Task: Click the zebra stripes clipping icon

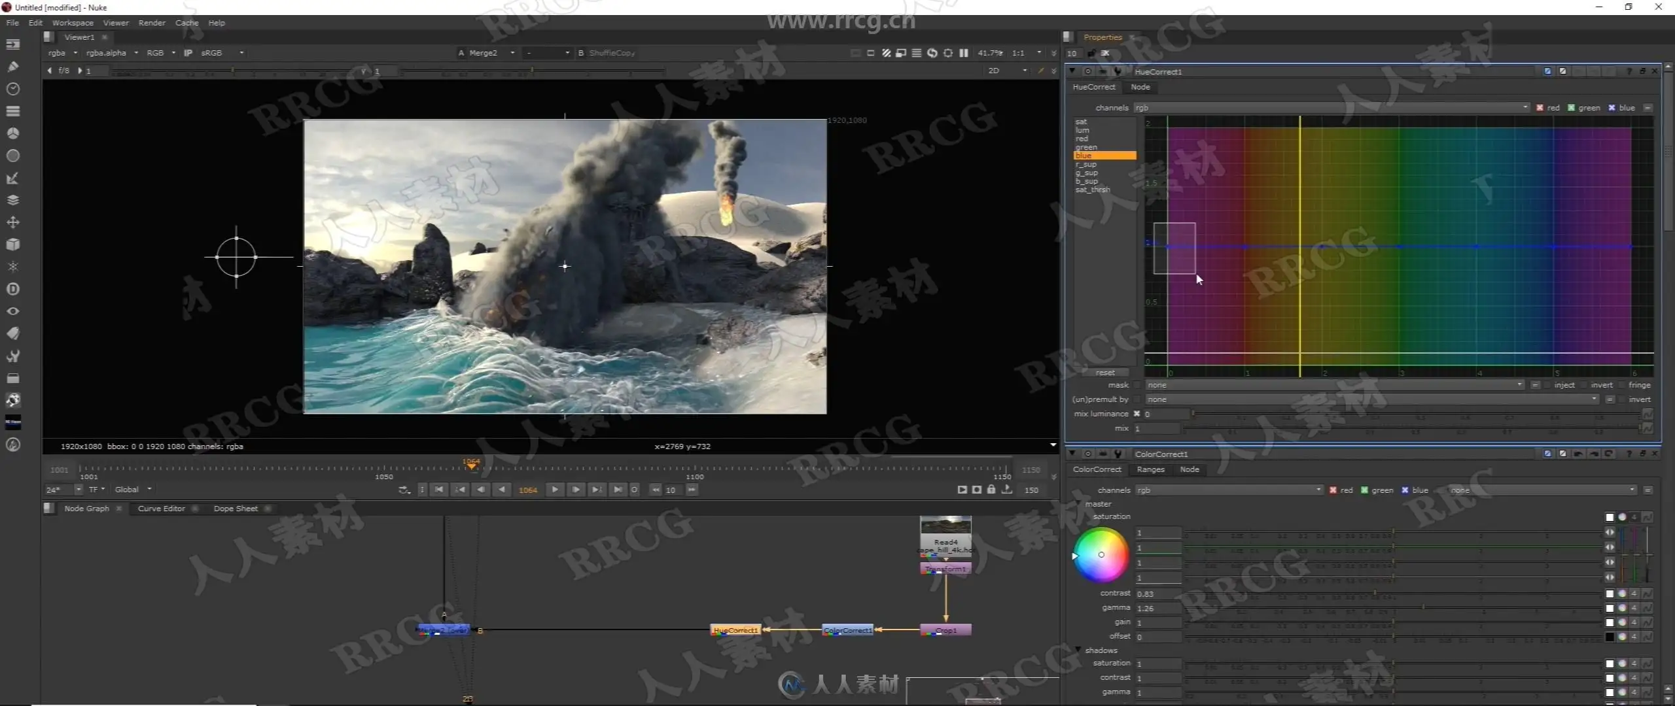Action: [x=886, y=53]
